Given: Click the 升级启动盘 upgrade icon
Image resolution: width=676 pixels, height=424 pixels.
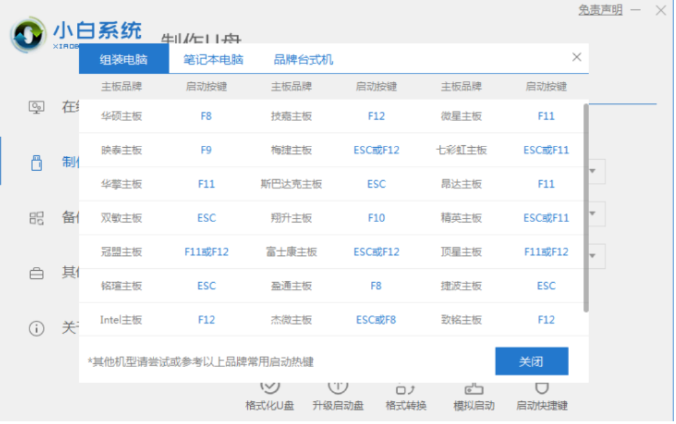Looking at the screenshot, I should [338, 387].
